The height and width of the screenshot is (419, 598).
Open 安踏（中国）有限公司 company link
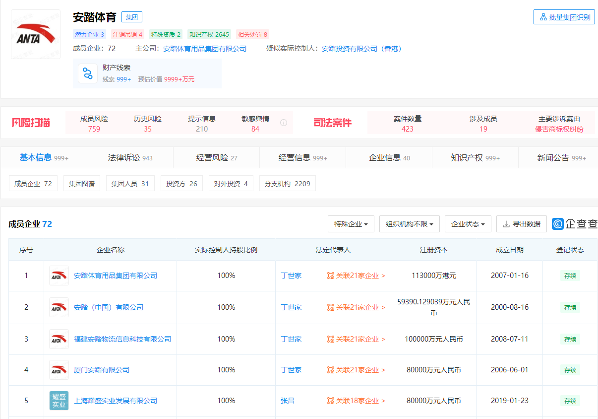coord(109,307)
